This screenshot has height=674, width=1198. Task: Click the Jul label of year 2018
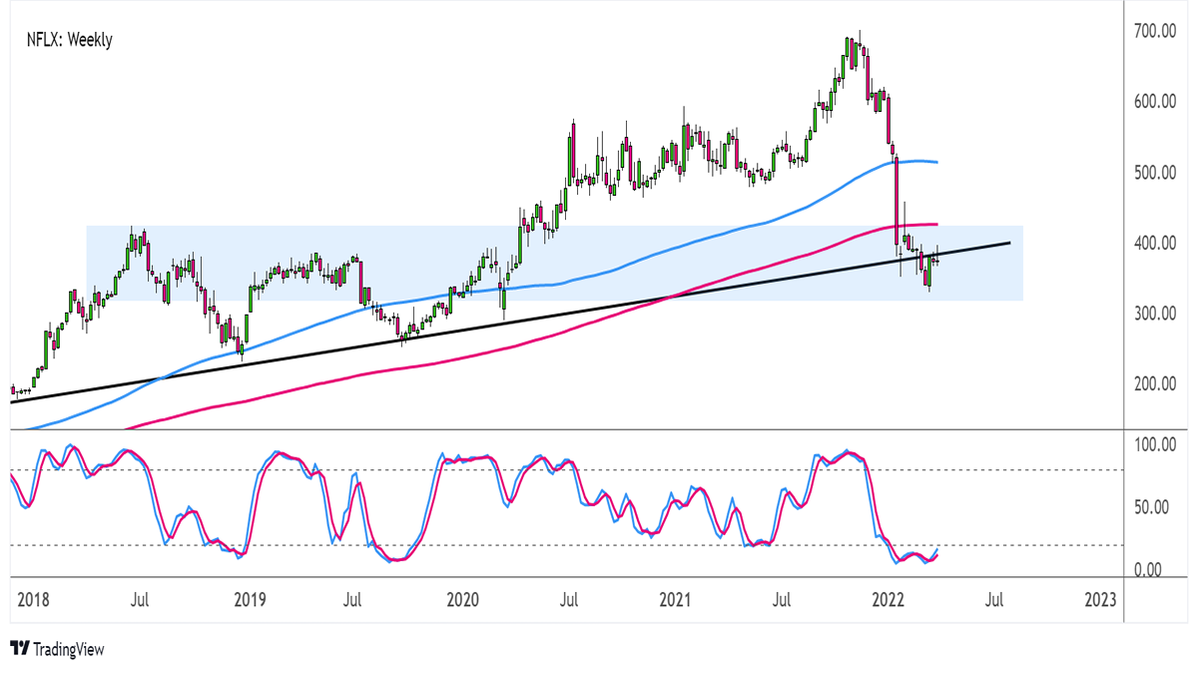click(x=141, y=600)
